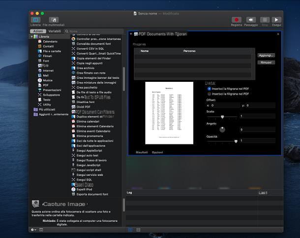Select the Mail category icon
The image size is (300, 238).
click(x=40, y=75)
